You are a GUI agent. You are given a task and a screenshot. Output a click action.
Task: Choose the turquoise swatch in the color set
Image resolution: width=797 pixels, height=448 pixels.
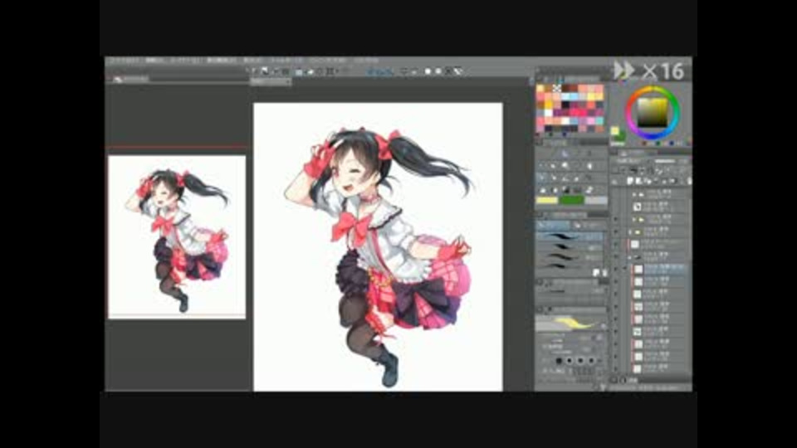599,121
